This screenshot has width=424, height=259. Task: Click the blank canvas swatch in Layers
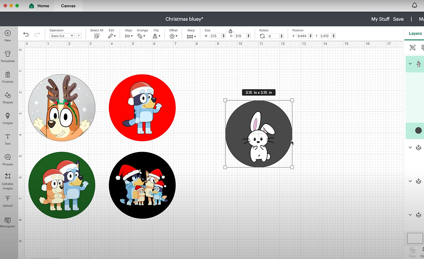(415, 238)
